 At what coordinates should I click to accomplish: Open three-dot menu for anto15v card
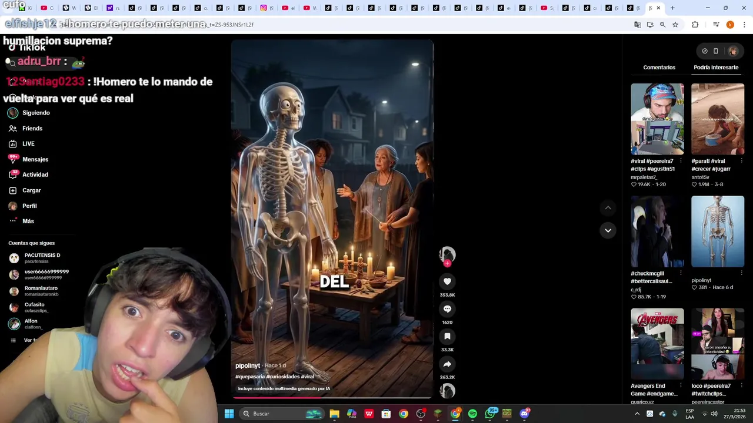[741, 161]
